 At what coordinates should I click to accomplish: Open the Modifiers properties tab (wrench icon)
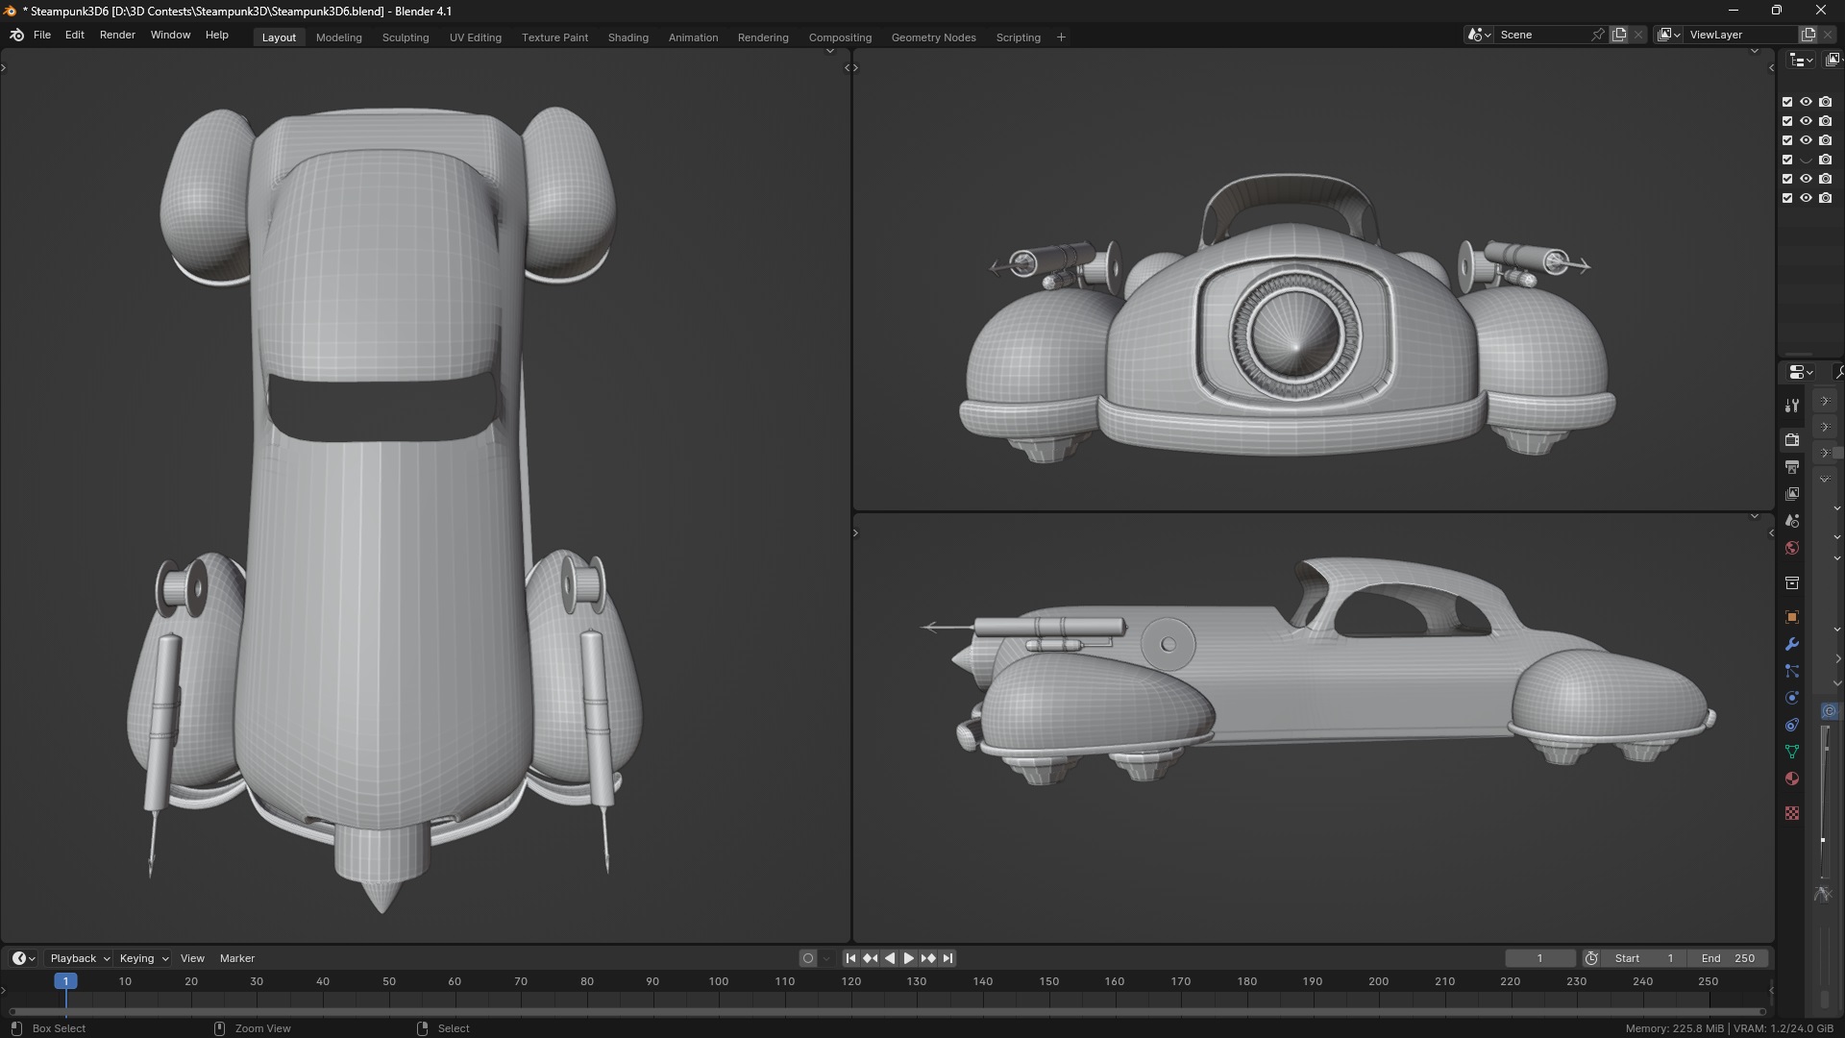[1791, 644]
